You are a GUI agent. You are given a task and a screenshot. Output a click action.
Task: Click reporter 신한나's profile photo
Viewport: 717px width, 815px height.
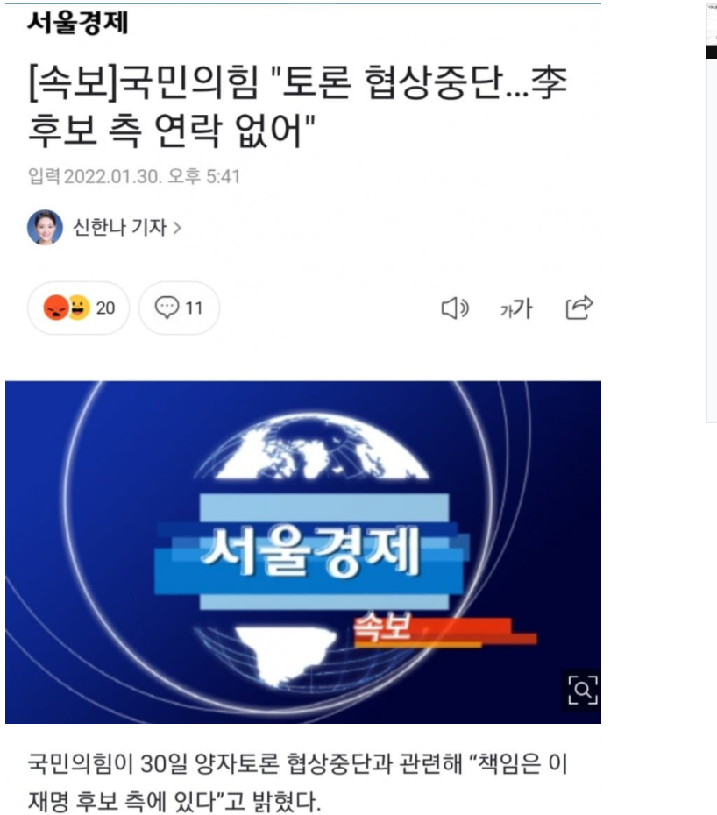(46, 227)
